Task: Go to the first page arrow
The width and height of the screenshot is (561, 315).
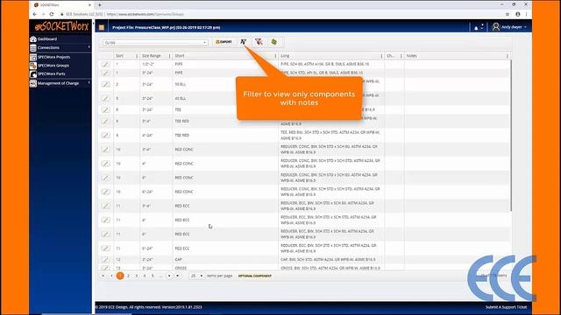Action: click(x=103, y=276)
